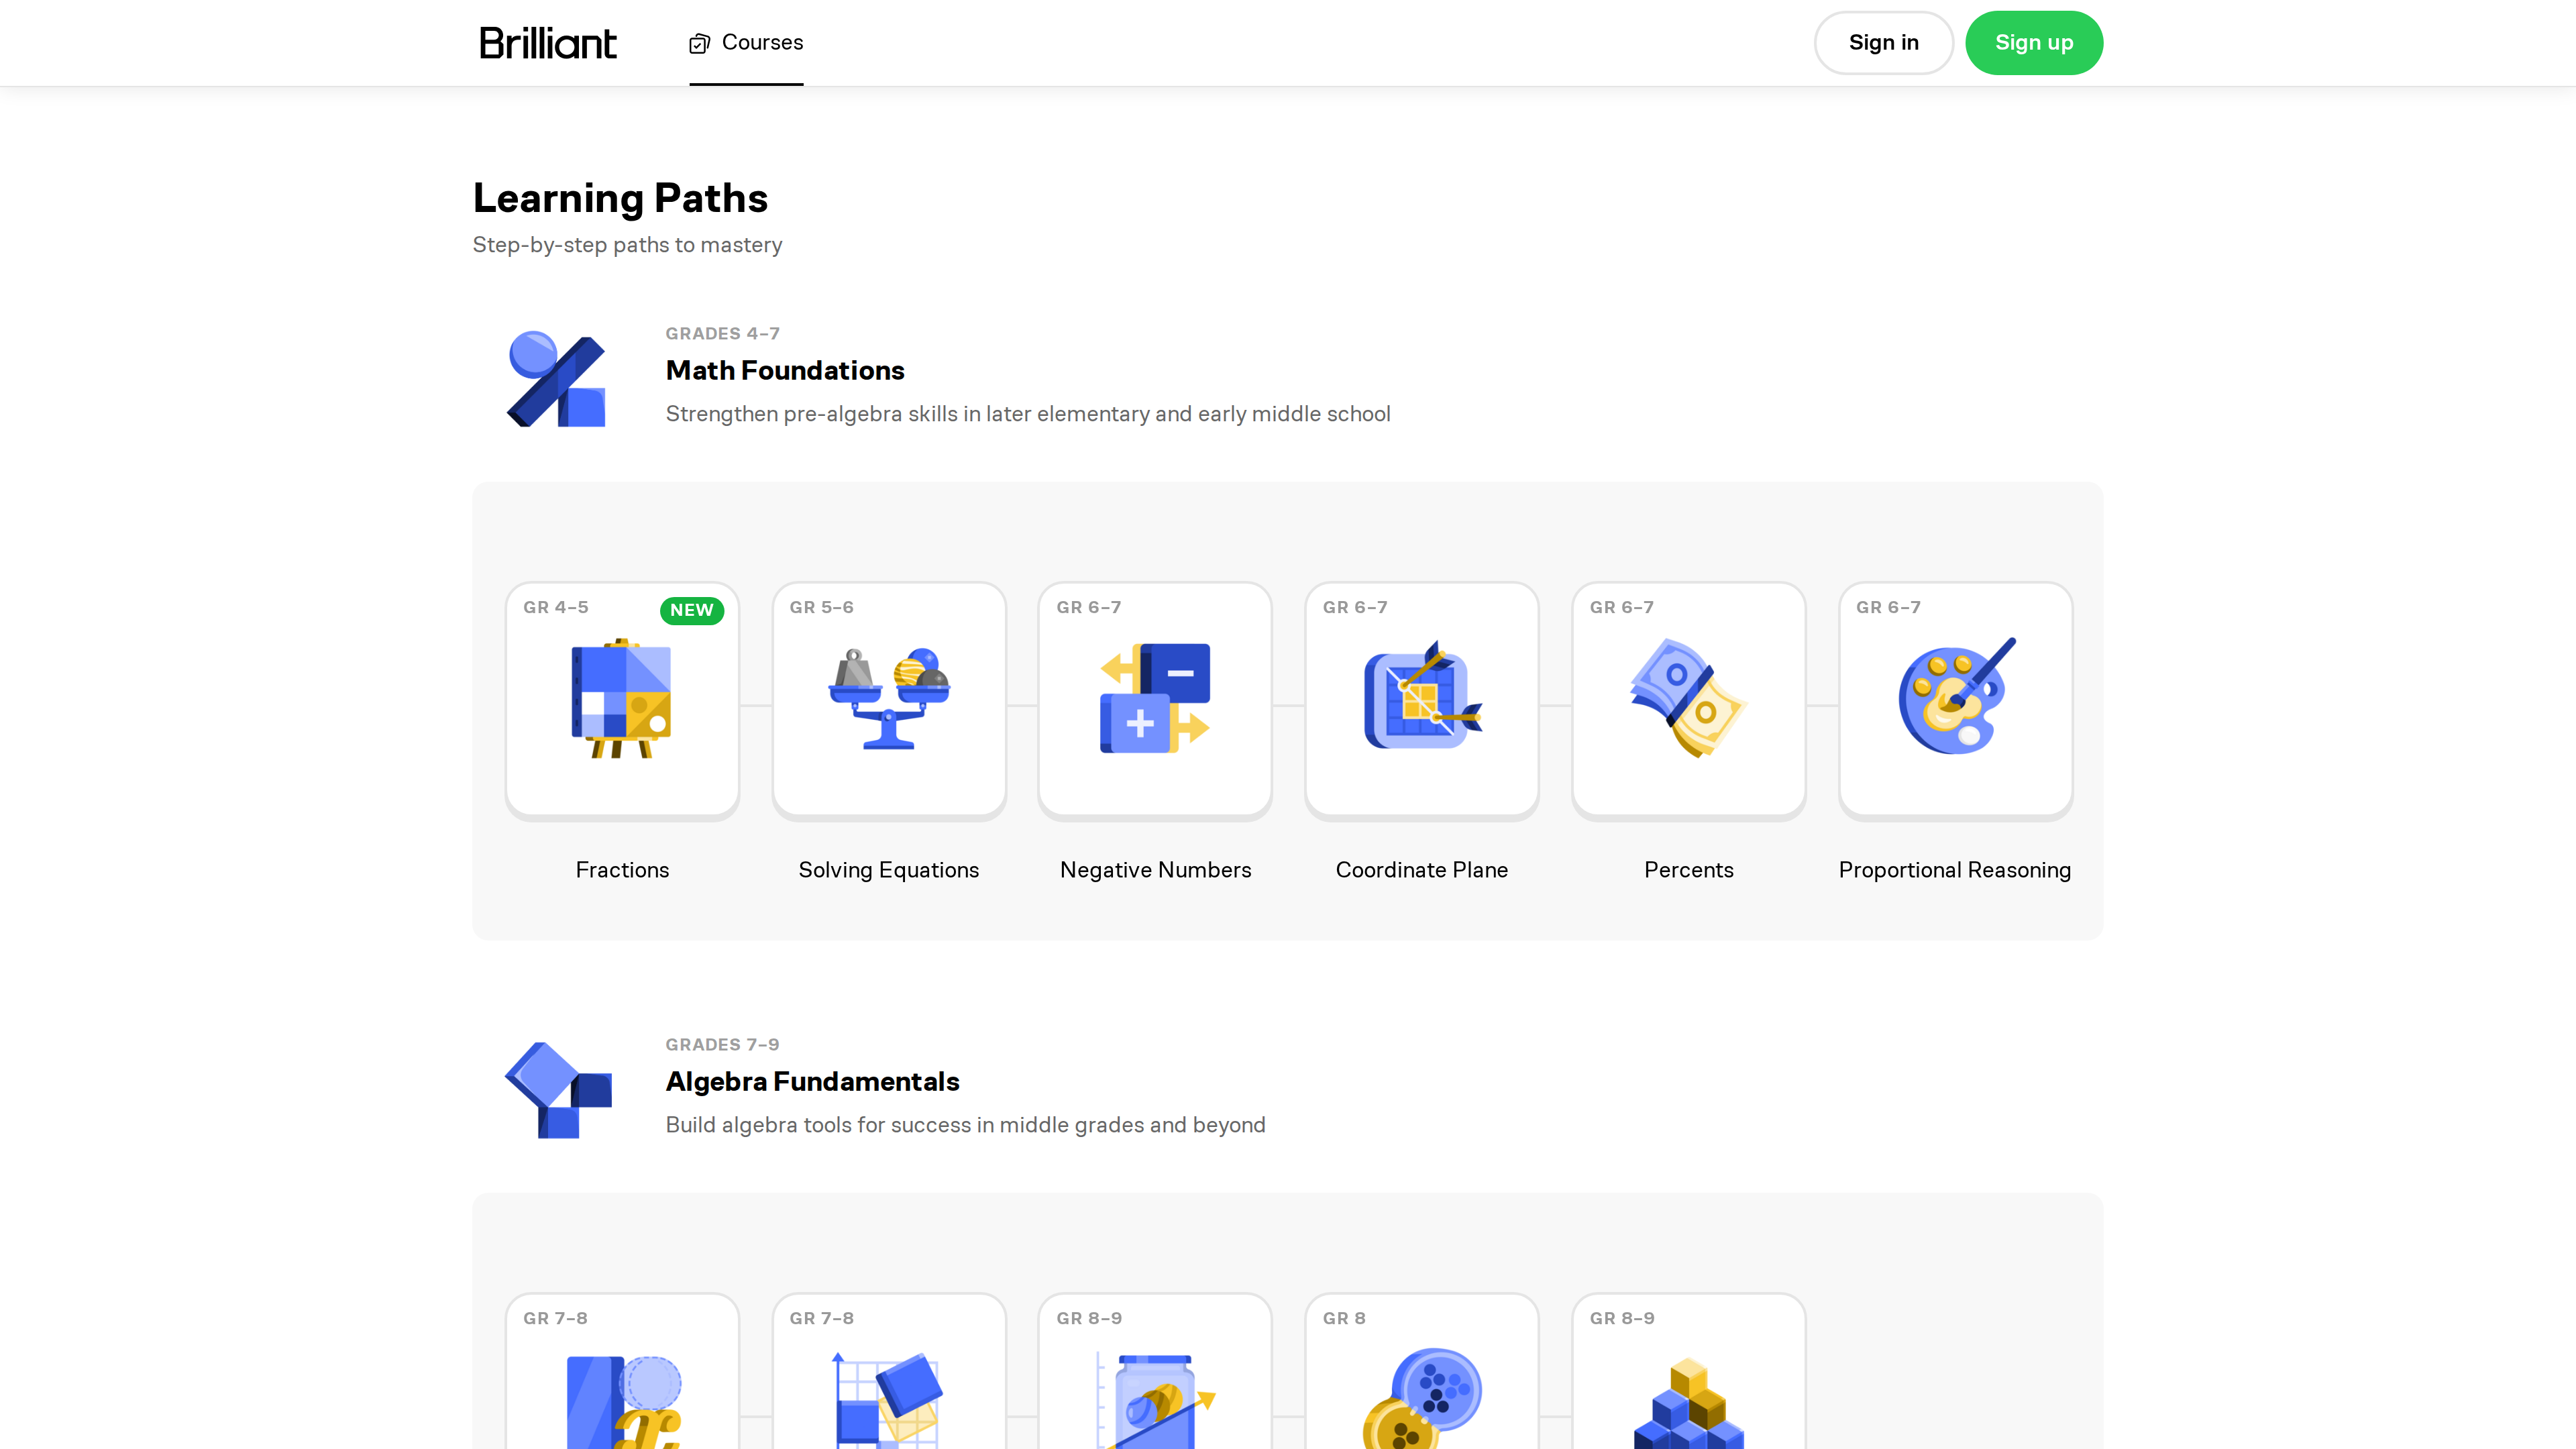The image size is (2576, 1449).
Task: Click the Coordinate Plane course label
Action: click(1422, 870)
